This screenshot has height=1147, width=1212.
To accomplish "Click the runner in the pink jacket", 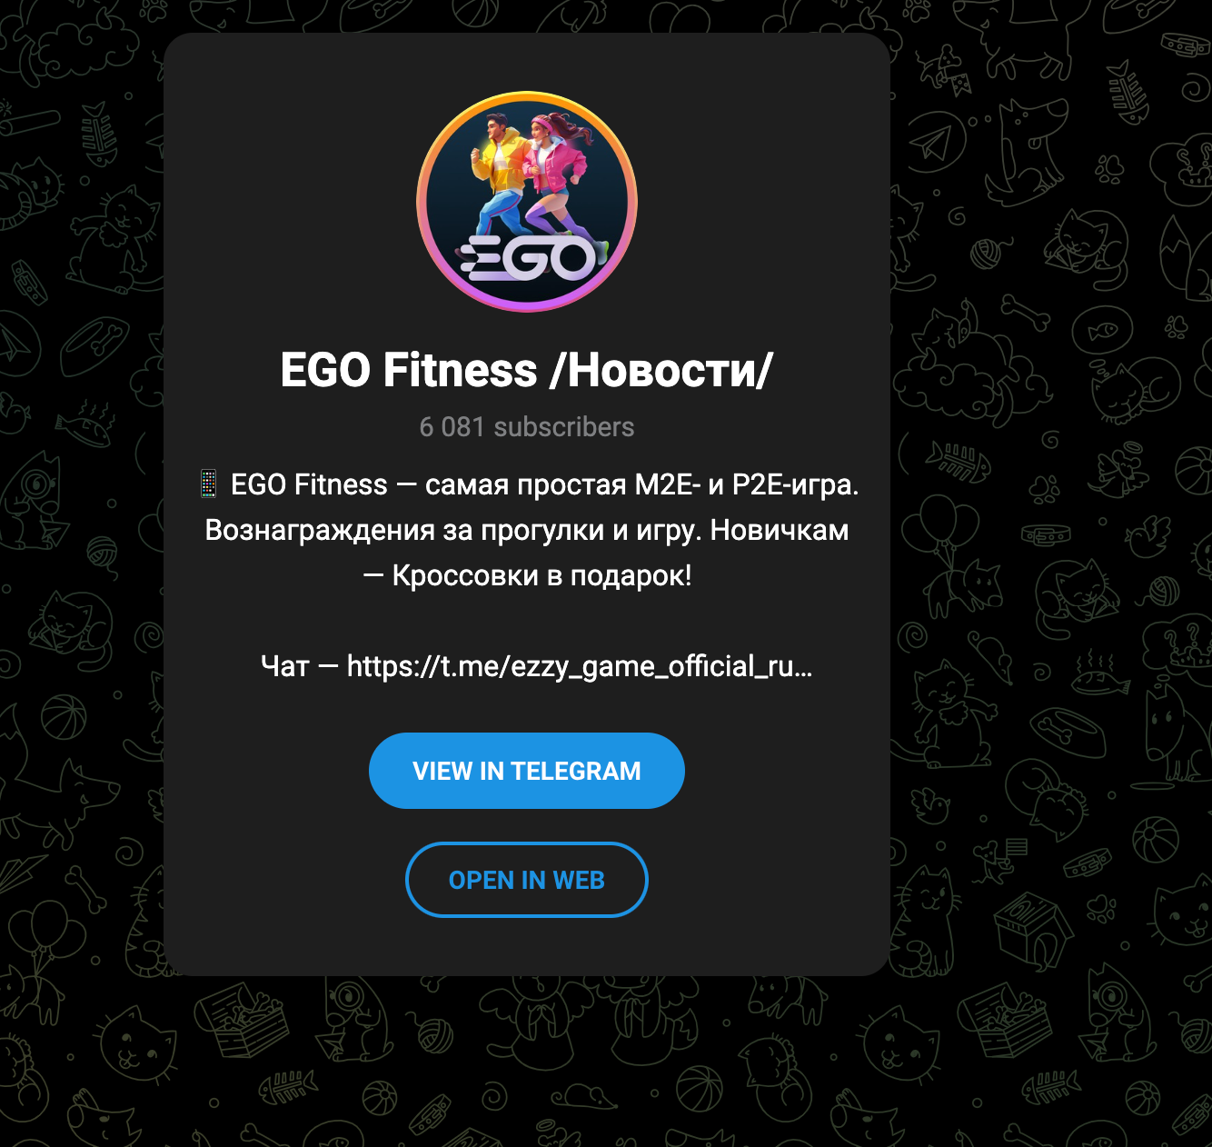I will tap(556, 182).
